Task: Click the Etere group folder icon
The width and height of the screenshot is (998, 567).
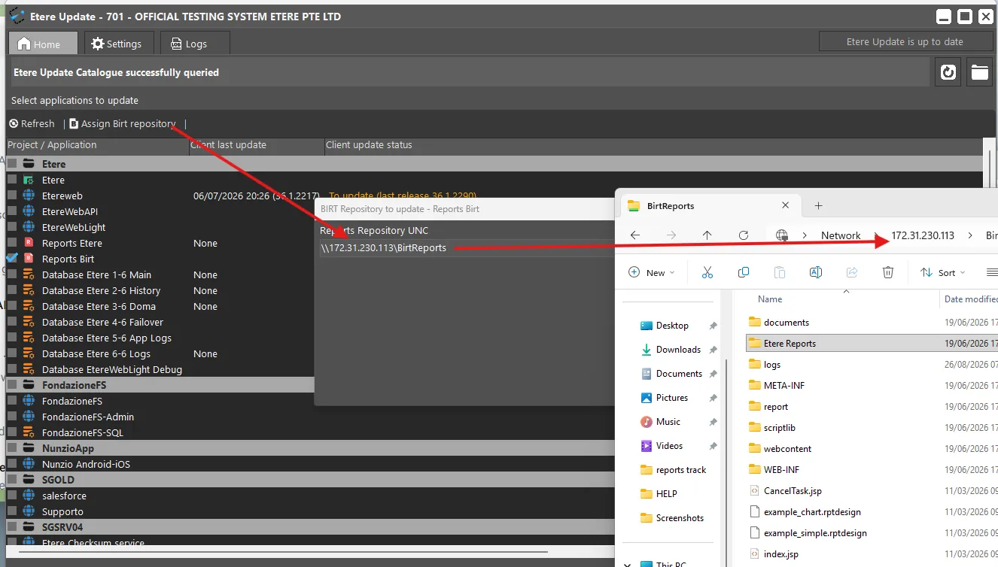Action: click(29, 164)
